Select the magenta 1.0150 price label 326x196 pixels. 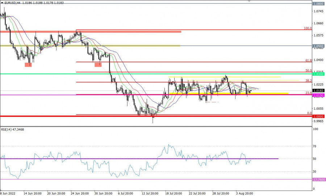coord(318,95)
